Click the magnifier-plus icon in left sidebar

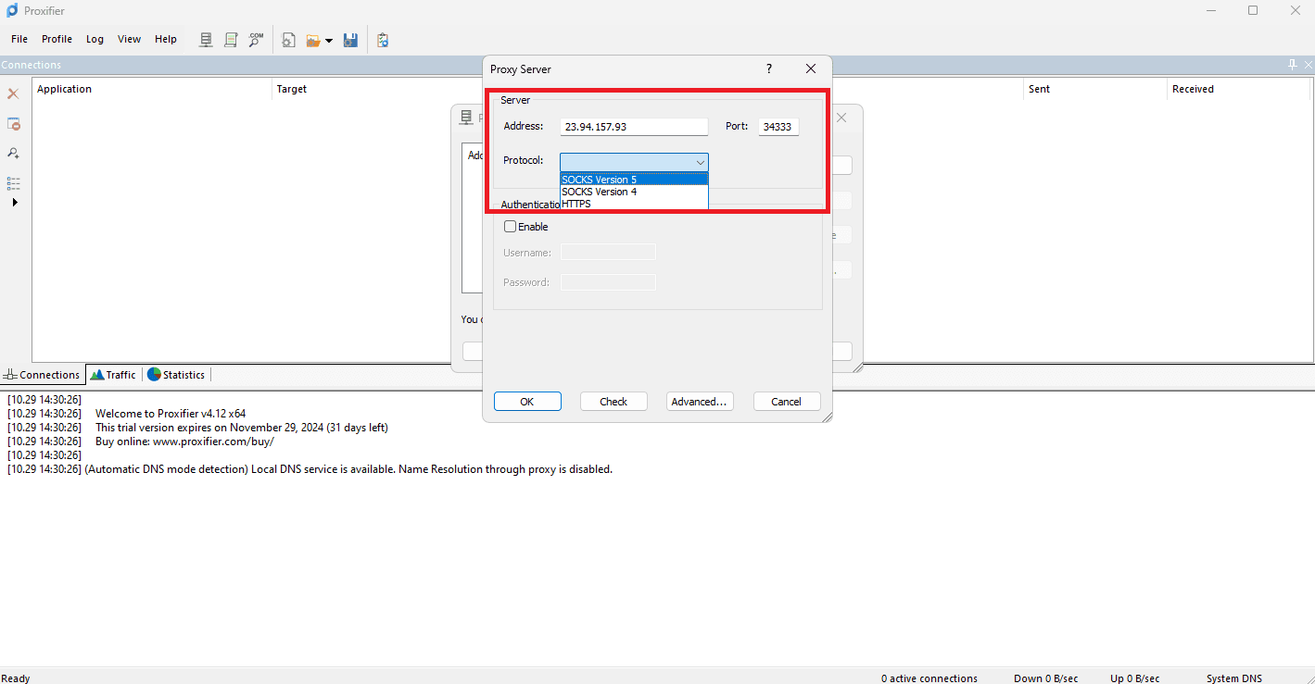pos(13,153)
